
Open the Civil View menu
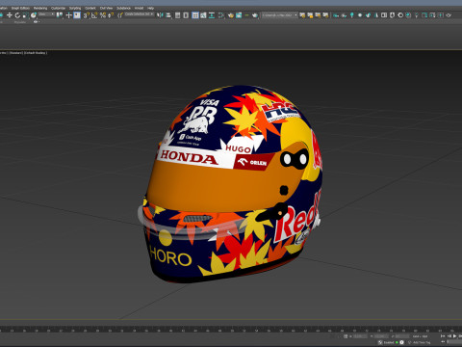tap(106, 9)
